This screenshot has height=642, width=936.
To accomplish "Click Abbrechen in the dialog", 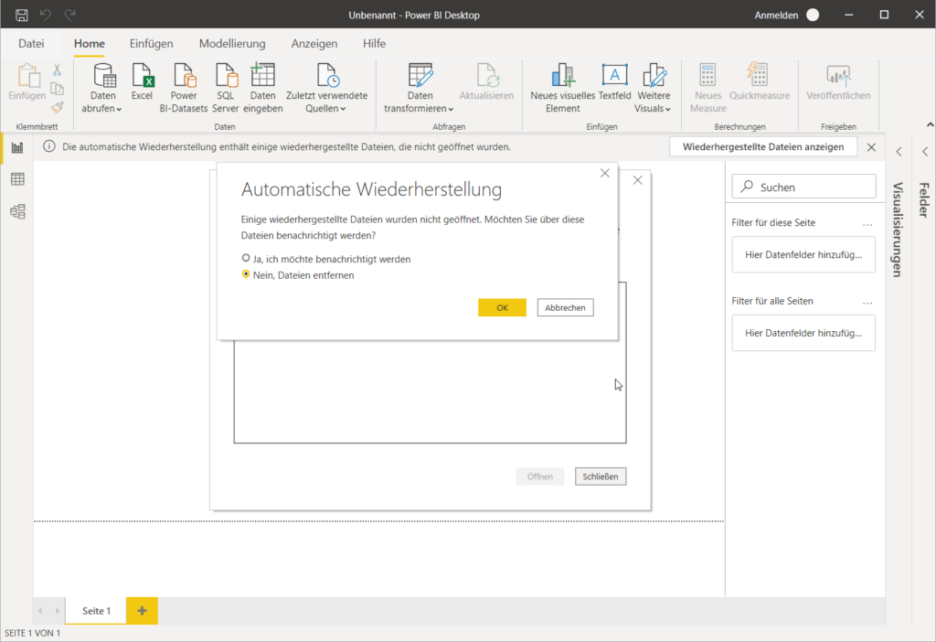I will [x=565, y=307].
